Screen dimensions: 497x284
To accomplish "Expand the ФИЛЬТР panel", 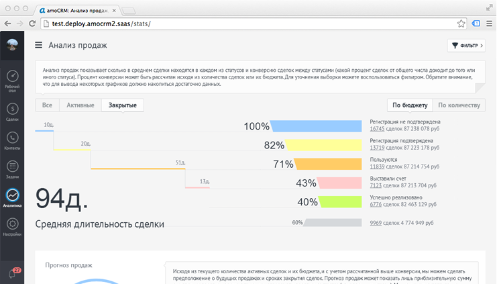I will [x=465, y=46].
